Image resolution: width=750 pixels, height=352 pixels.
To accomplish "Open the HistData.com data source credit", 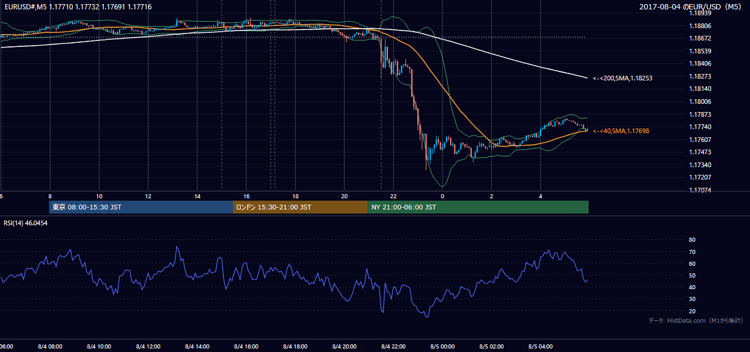I will point(696,320).
